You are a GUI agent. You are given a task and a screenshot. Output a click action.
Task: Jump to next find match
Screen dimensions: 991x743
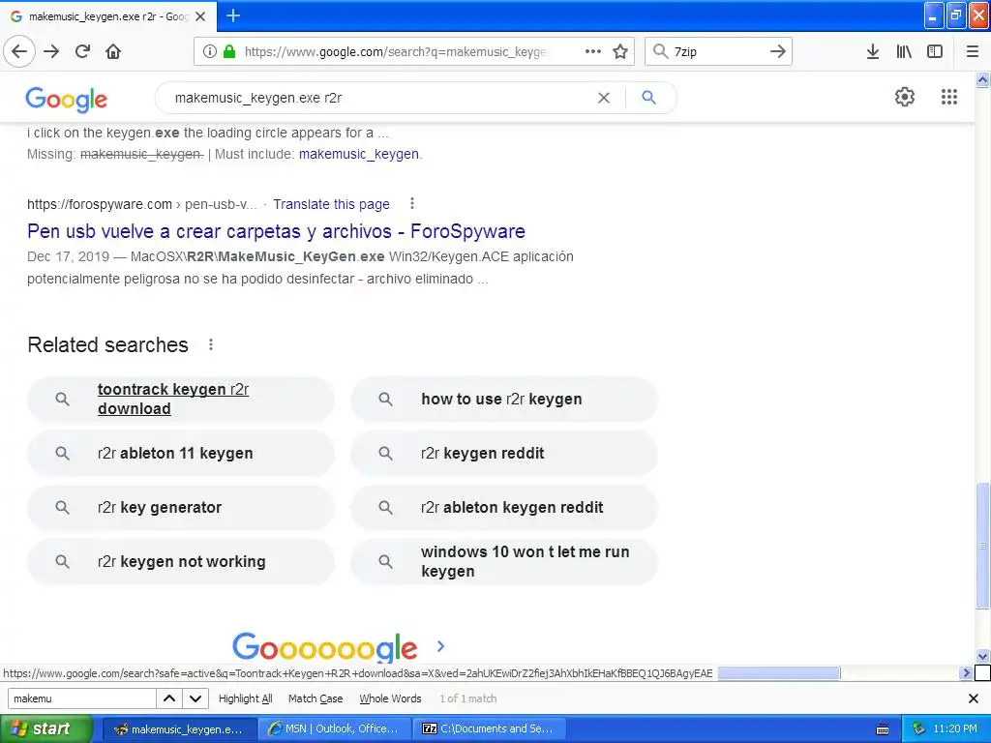coord(195,698)
